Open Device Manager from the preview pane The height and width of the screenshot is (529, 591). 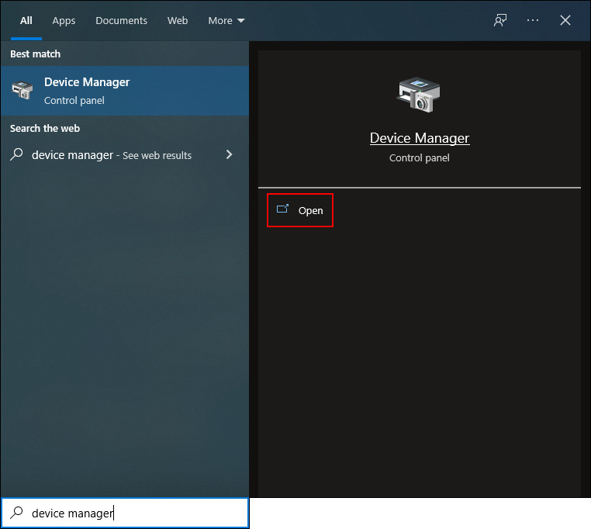pos(299,210)
